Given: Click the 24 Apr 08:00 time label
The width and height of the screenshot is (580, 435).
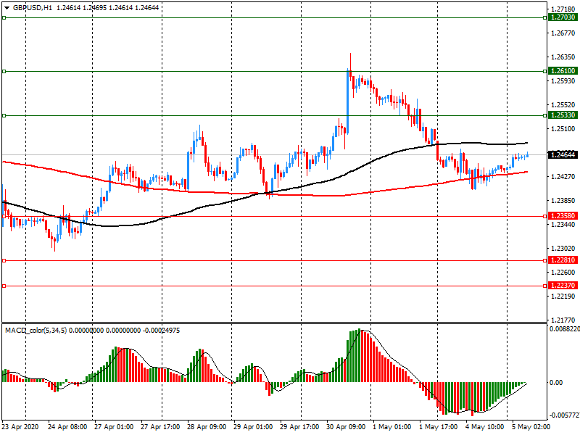Looking at the screenshot, I should [67, 427].
